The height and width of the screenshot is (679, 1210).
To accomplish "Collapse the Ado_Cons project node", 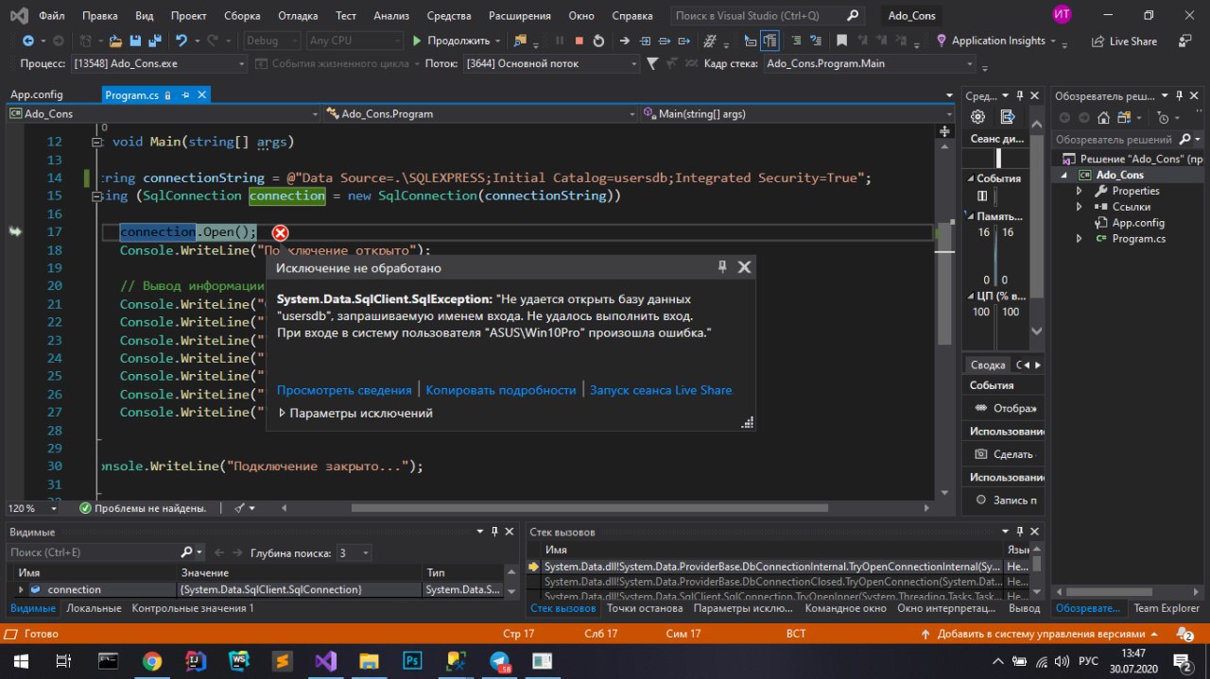I will tap(1063, 175).
